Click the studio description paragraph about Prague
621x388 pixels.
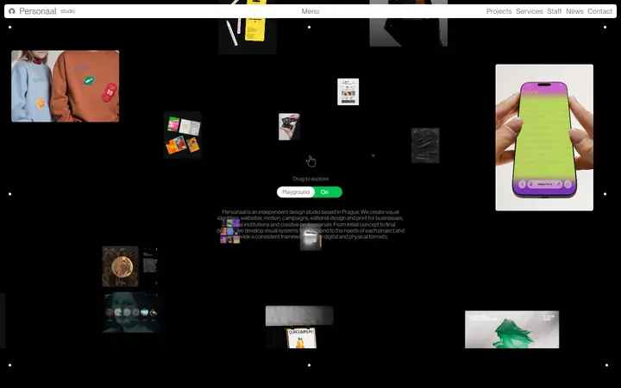tap(310, 224)
